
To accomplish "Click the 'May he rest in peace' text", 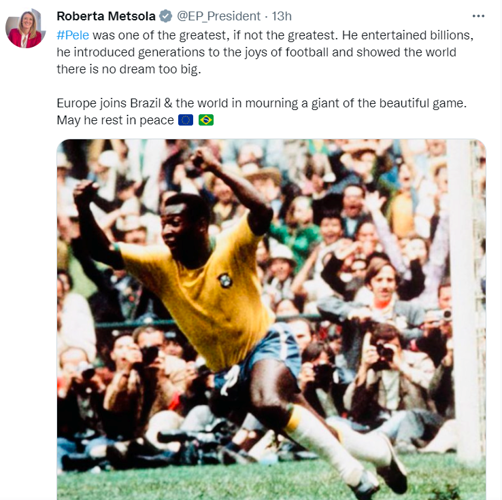I will 115,120.
